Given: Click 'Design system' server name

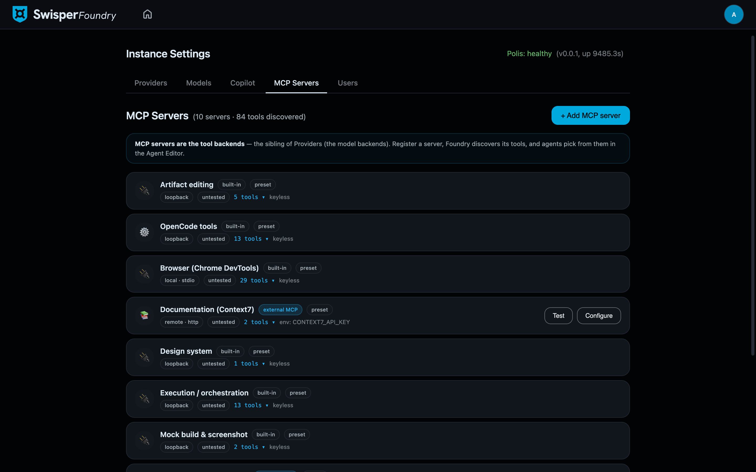Looking at the screenshot, I should click(x=186, y=351).
